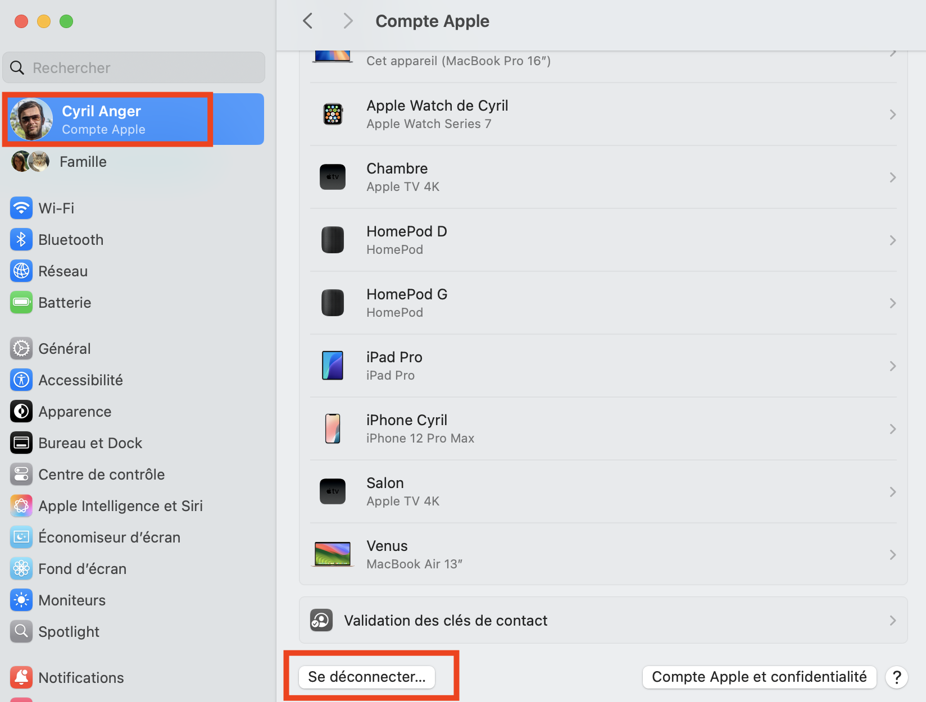The height and width of the screenshot is (702, 926).
Task: Click the Accessibilité icon
Action: [21, 380]
